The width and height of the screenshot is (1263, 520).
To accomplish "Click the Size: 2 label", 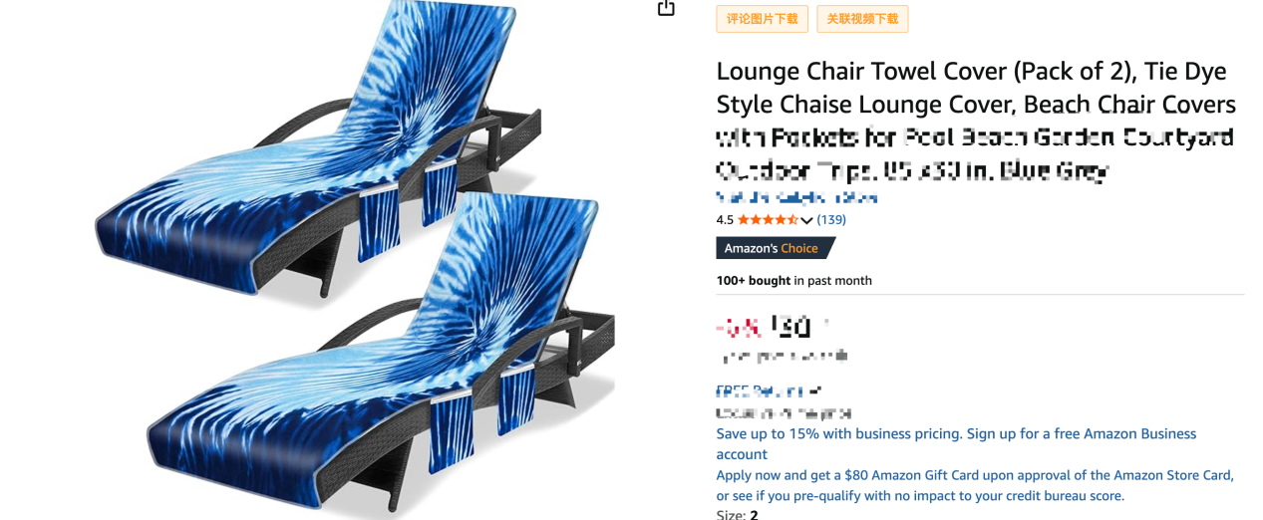I will click(737, 514).
